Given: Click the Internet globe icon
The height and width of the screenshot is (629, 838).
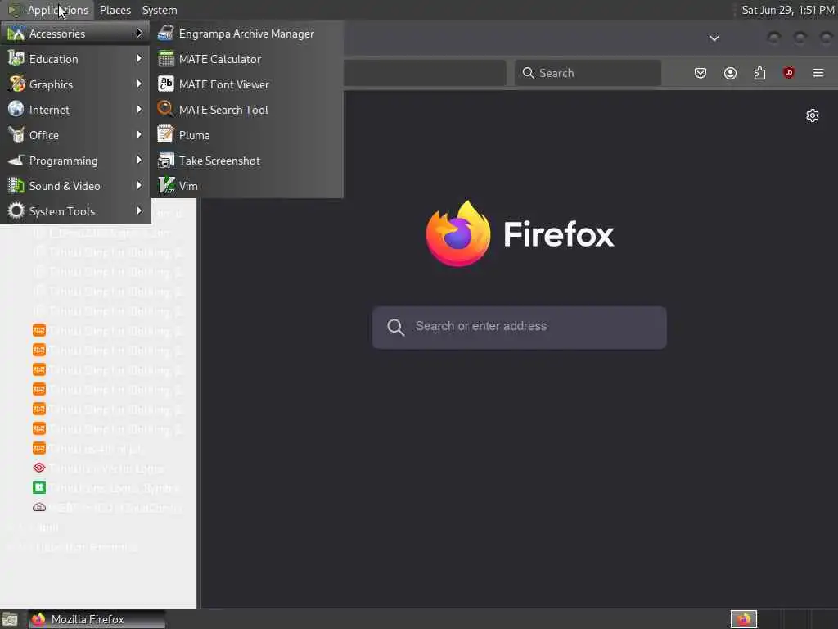Looking at the screenshot, I should (16, 109).
